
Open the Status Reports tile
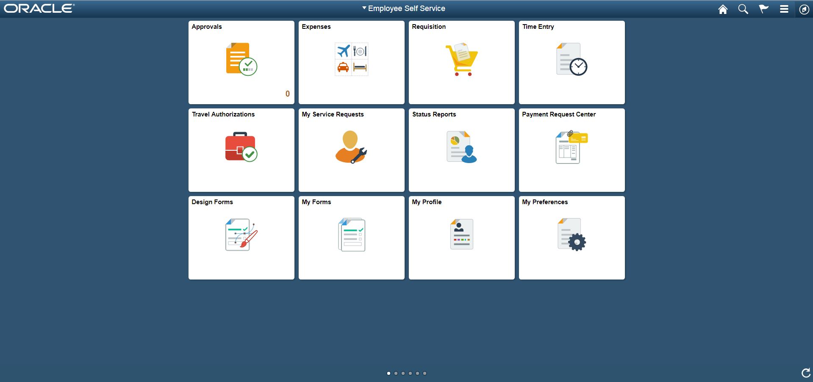[461, 150]
